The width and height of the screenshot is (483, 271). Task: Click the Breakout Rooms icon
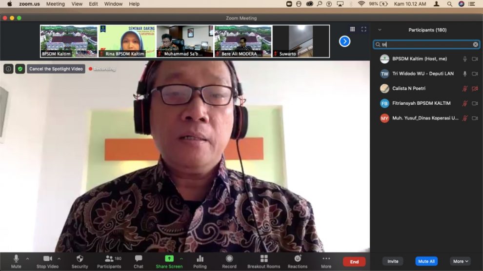(263, 259)
